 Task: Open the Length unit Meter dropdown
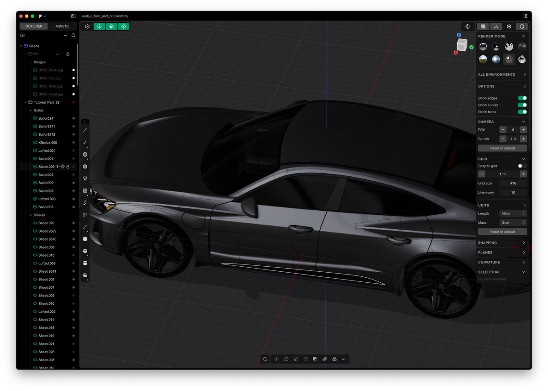(x=513, y=213)
